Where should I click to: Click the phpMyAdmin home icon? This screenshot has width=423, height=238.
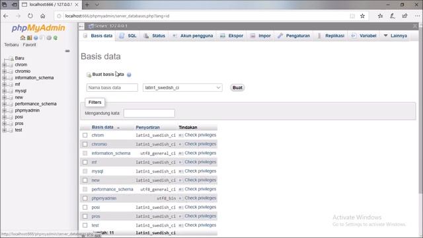pyautogui.click(x=22, y=38)
